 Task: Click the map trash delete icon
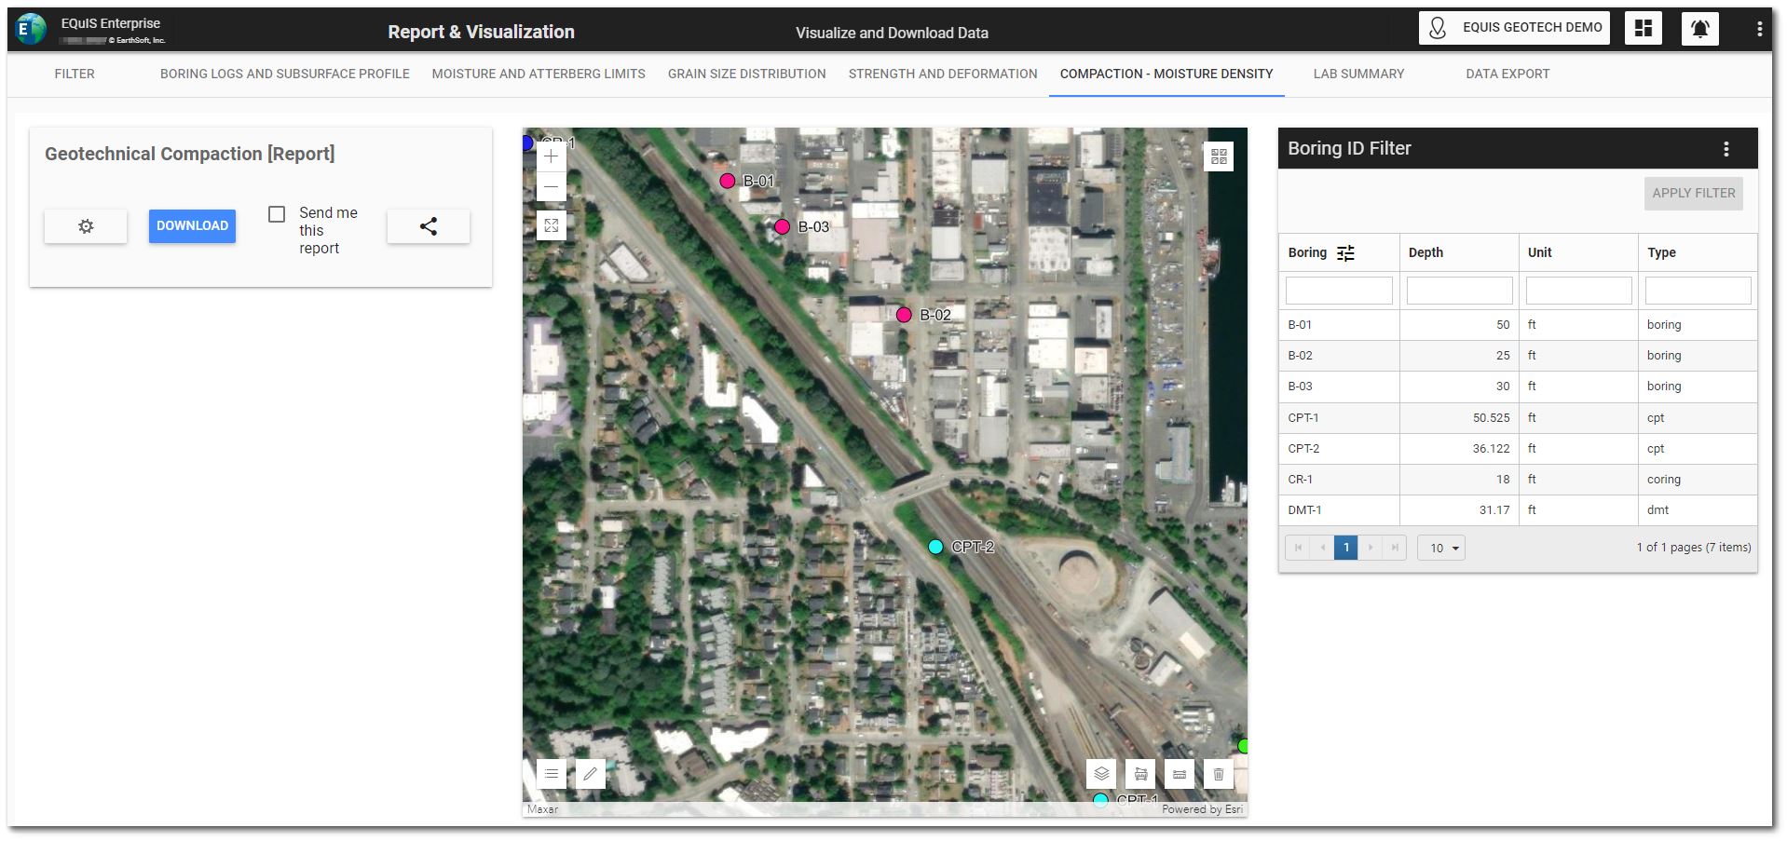[1218, 774]
